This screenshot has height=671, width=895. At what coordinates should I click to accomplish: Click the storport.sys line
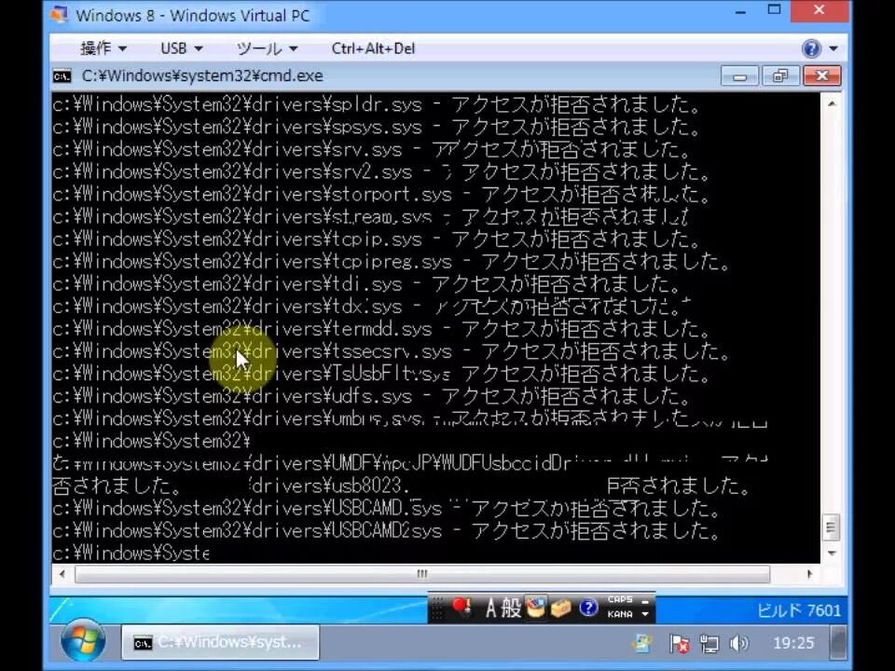tap(381, 195)
